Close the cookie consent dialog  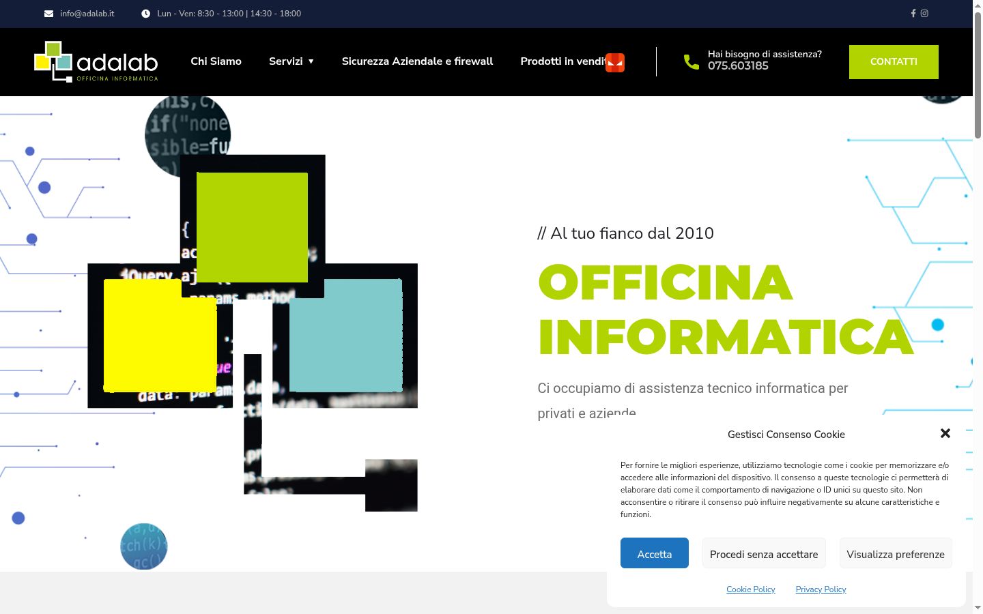(945, 433)
